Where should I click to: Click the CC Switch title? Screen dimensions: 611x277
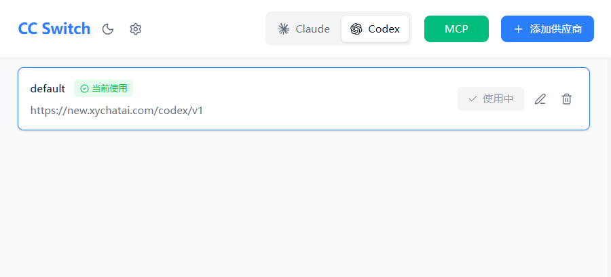tap(54, 29)
